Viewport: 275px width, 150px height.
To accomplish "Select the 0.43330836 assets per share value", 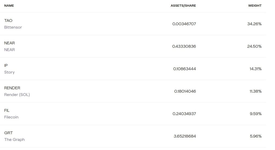I will (x=184, y=46).
